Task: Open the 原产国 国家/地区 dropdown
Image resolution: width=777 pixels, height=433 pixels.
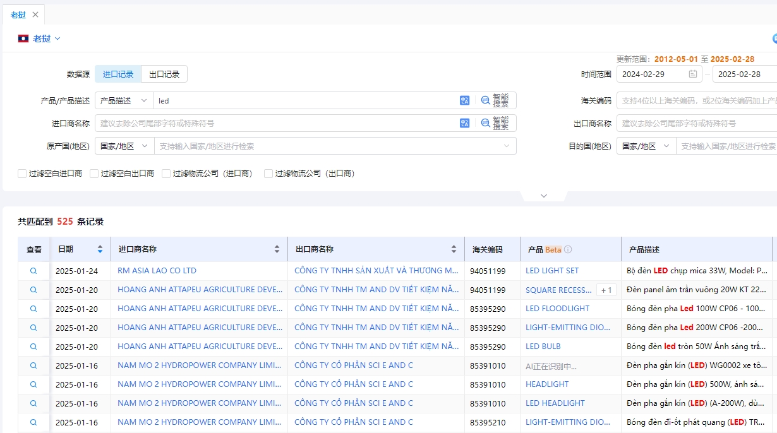Action: point(124,146)
